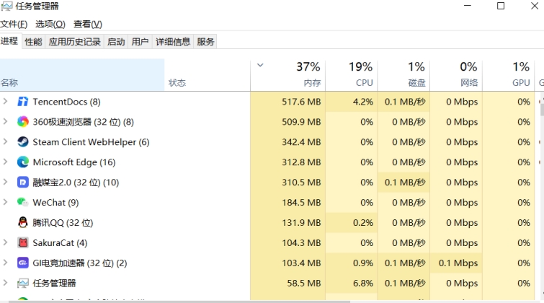Expand the 任务管理器 process group
Screen dimensions: 544x303
[x=5, y=283]
